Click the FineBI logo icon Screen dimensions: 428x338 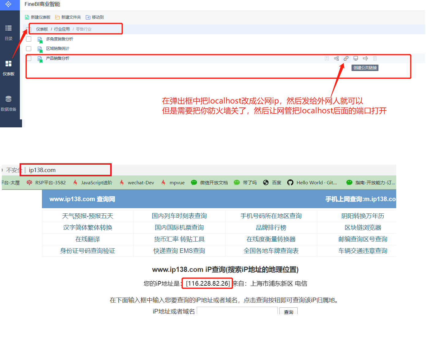(8, 4)
